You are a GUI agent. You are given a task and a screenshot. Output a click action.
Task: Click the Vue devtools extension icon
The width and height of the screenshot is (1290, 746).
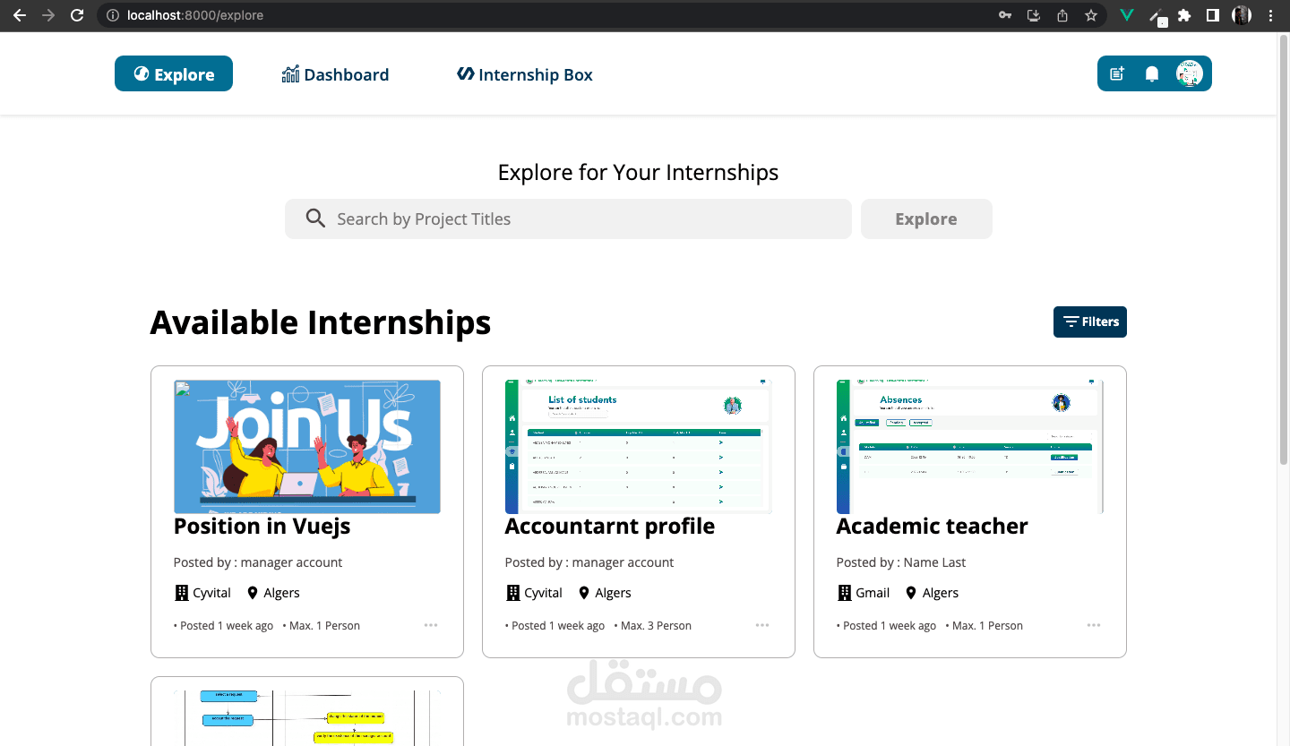[x=1127, y=15]
